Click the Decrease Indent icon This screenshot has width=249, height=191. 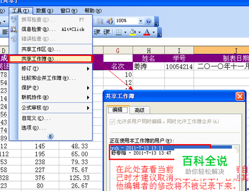(x=97, y=32)
